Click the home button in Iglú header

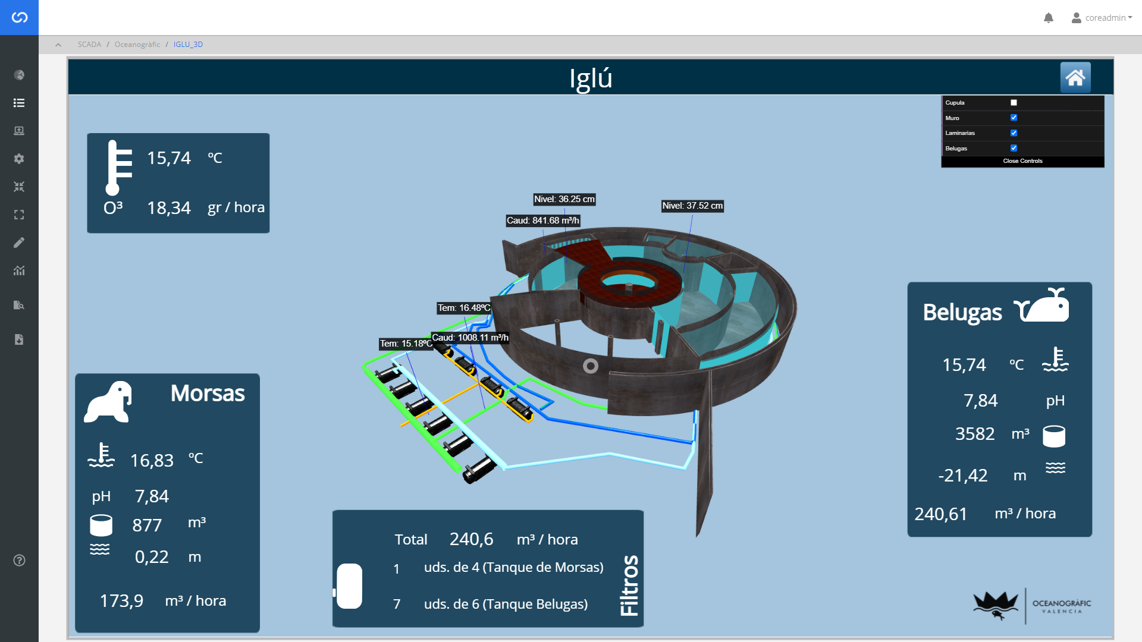(x=1075, y=77)
